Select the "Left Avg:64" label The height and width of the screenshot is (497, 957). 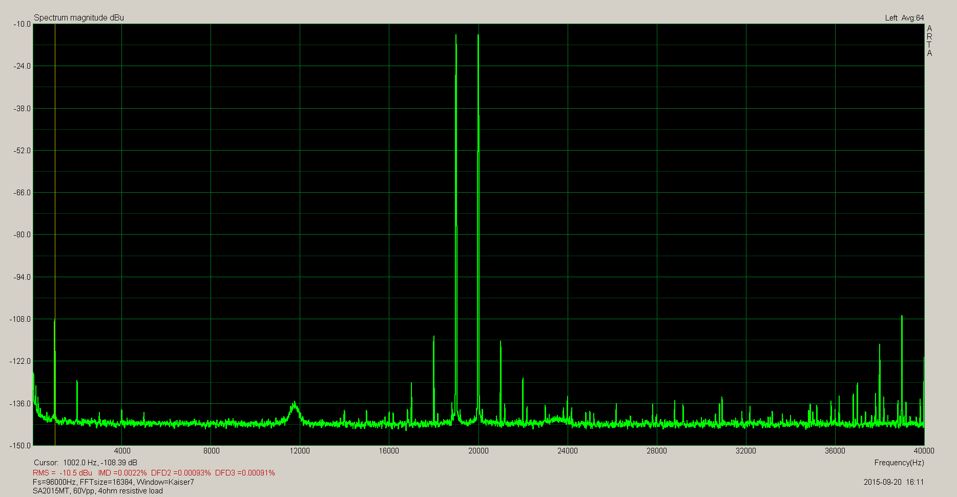(904, 18)
